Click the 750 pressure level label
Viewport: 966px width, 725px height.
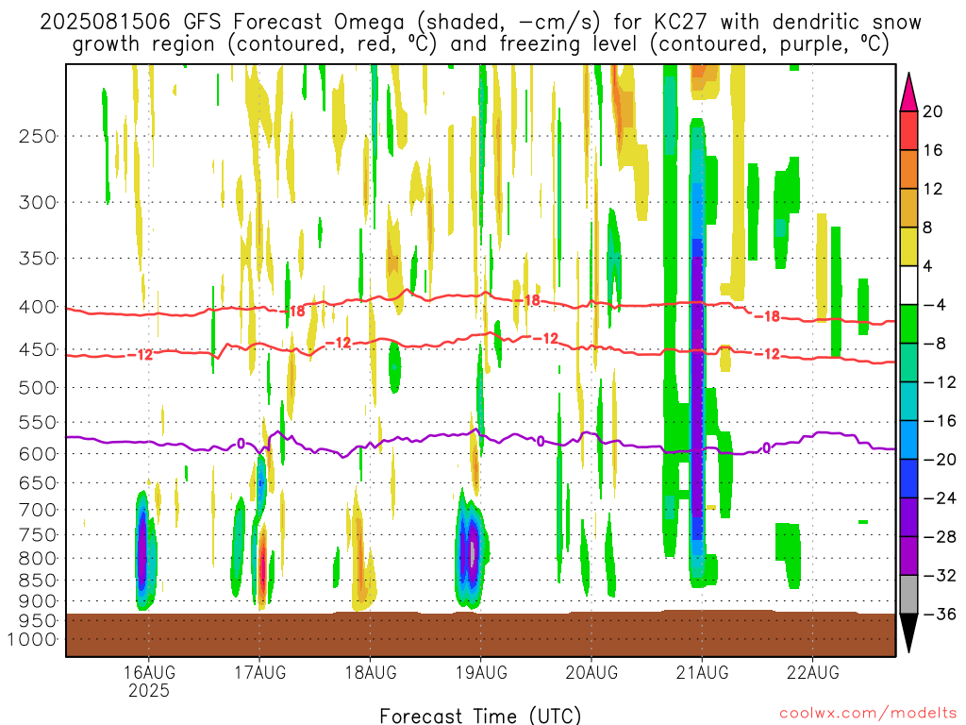pyautogui.click(x=38, y=534)
